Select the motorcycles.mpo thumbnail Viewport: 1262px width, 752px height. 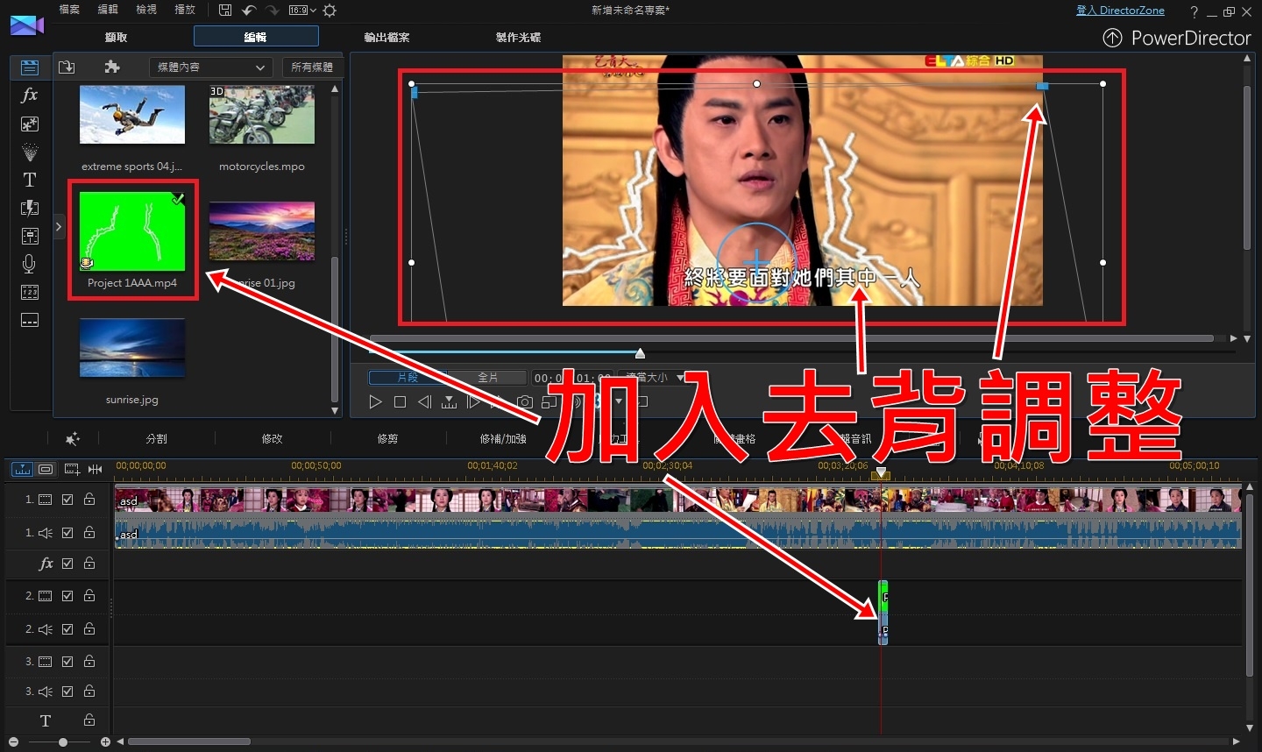(x=262, y=115)
